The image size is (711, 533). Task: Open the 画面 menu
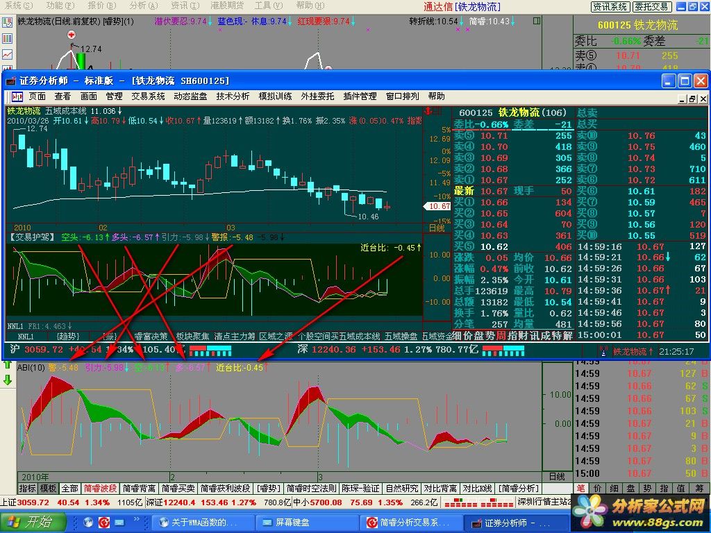click(88, 96)
